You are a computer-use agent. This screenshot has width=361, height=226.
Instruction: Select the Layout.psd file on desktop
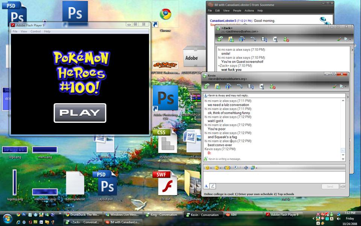105,186
